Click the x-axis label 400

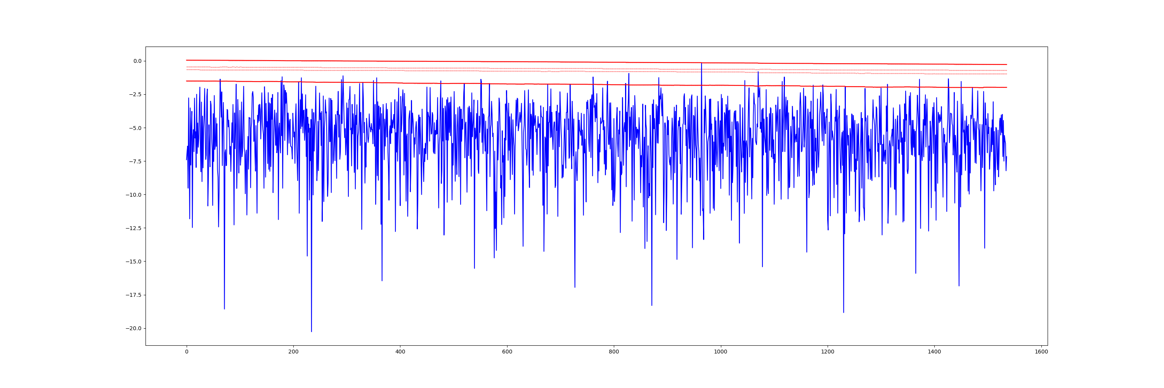tap(400, 352)
